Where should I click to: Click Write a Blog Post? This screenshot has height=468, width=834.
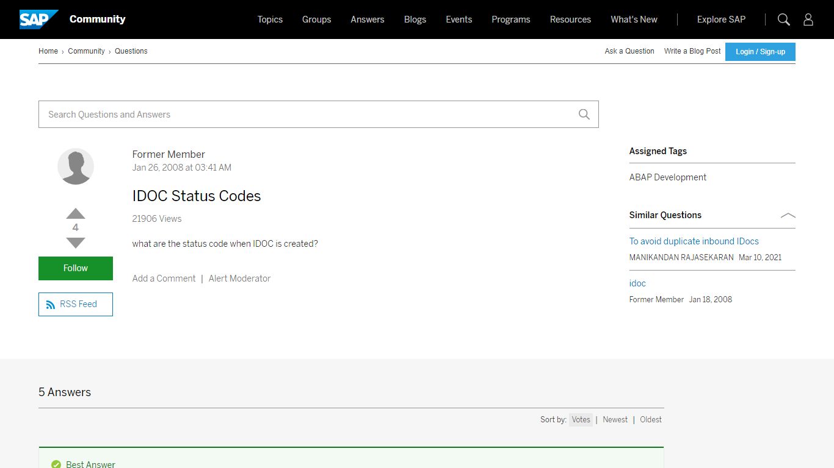click(692, 51)
